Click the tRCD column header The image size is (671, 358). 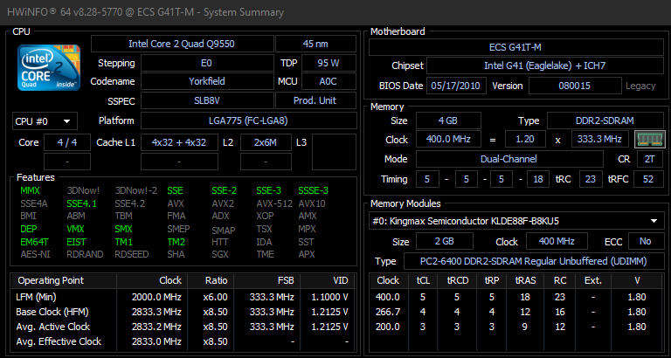(x=458, y=280)
